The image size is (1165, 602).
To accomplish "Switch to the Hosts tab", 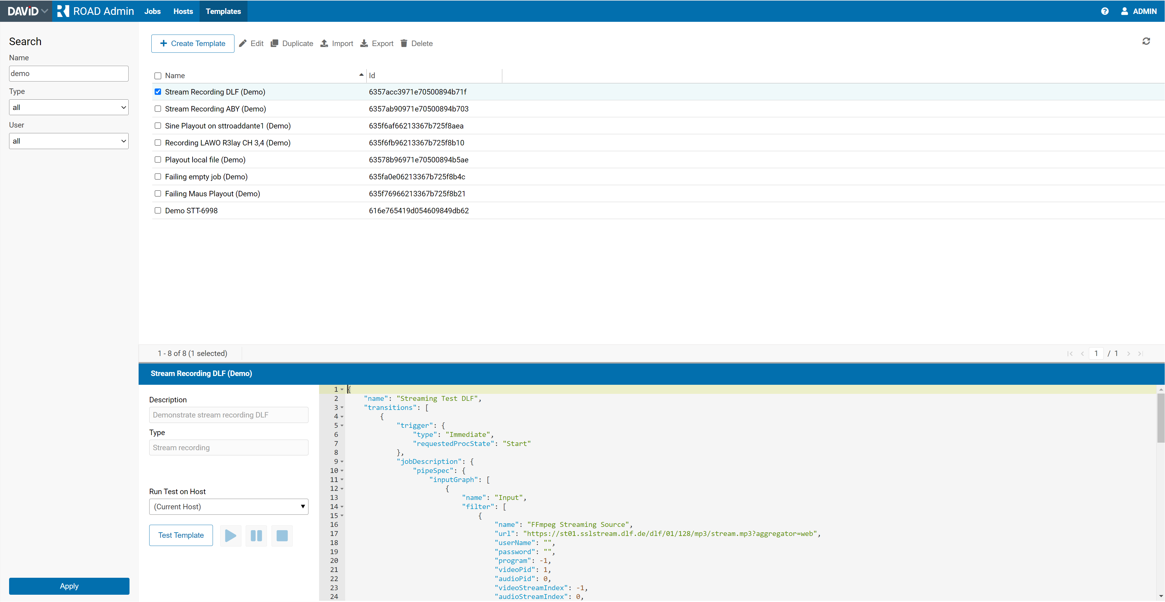I will [183, 11].
